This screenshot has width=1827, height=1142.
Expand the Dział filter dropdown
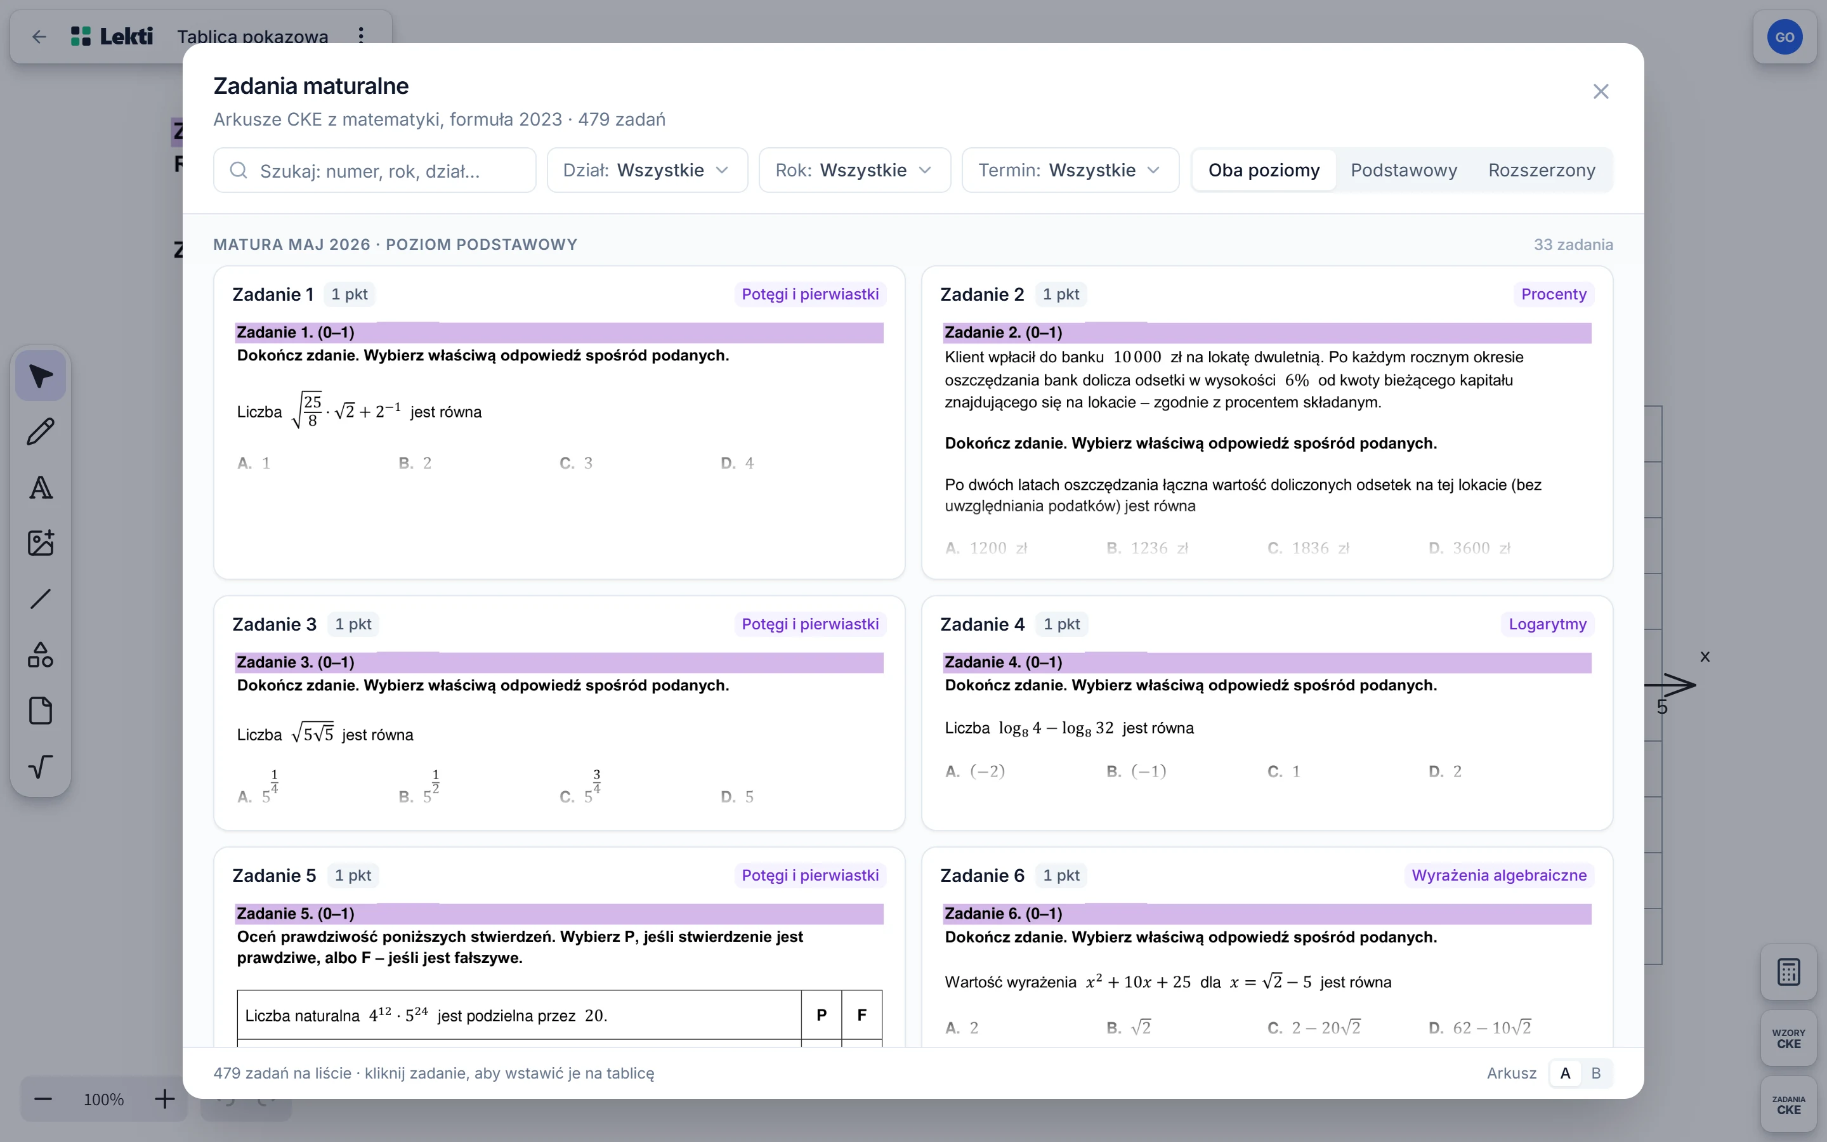pos(647,170)
